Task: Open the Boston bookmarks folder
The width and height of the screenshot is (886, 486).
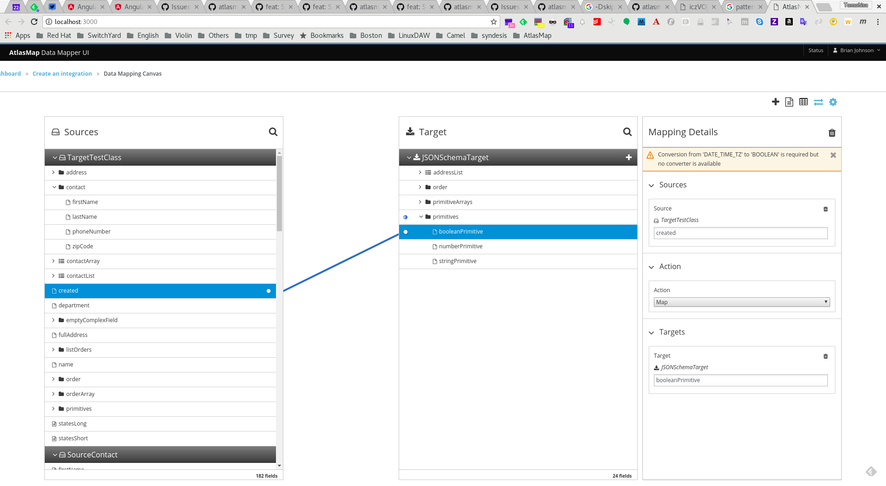Action: click(366, 36)
